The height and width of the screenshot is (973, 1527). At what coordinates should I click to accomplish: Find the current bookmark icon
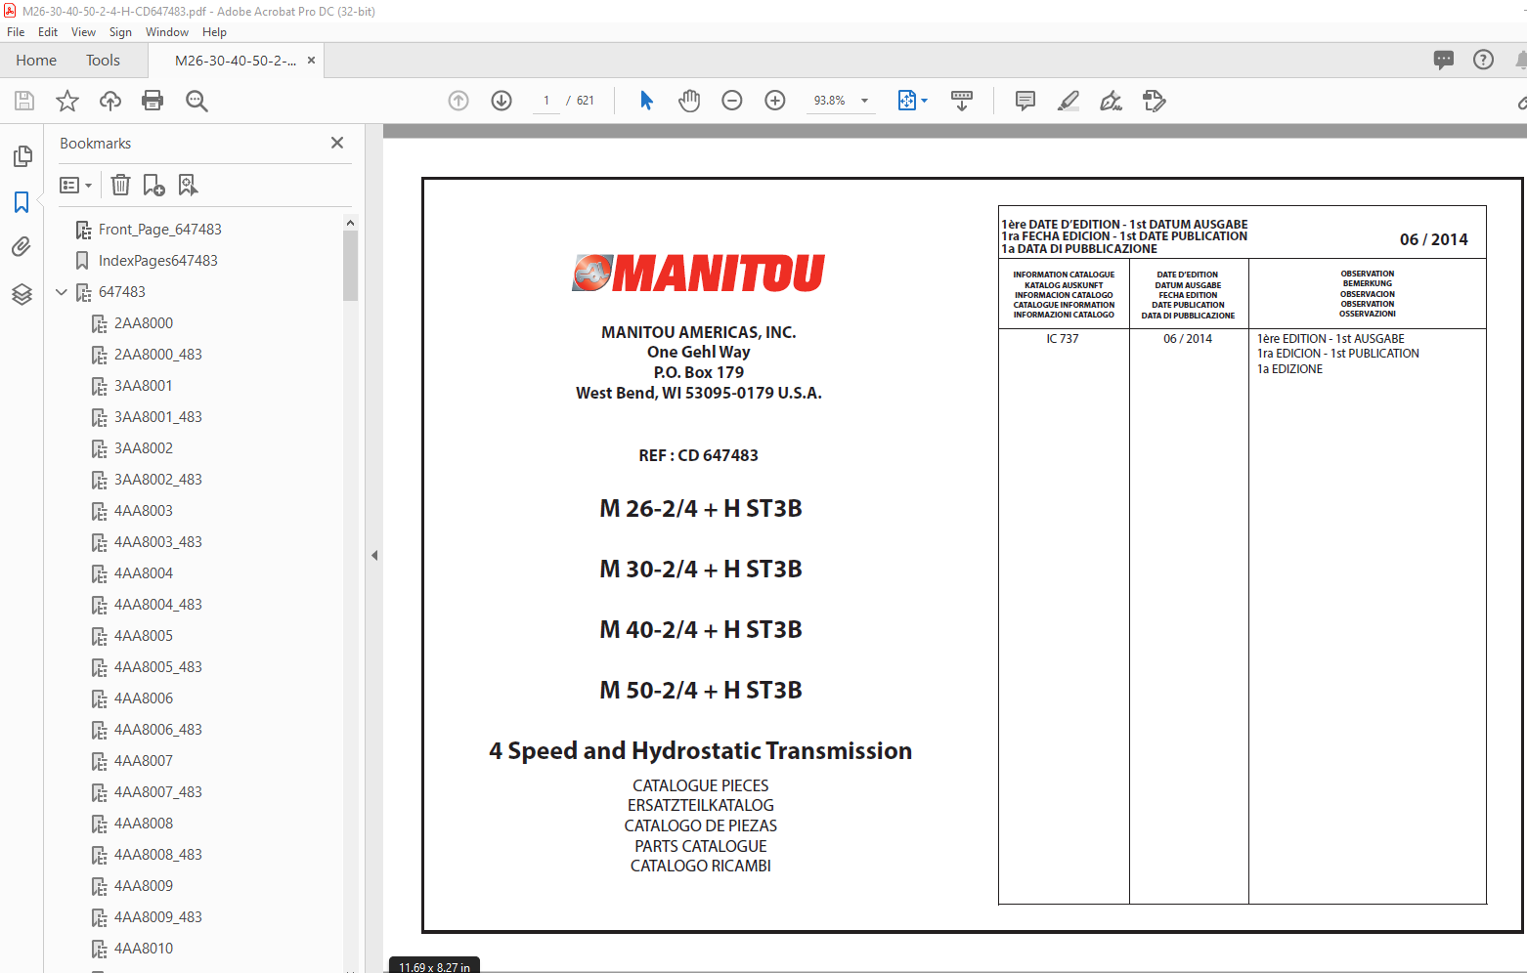click(188, 185)
